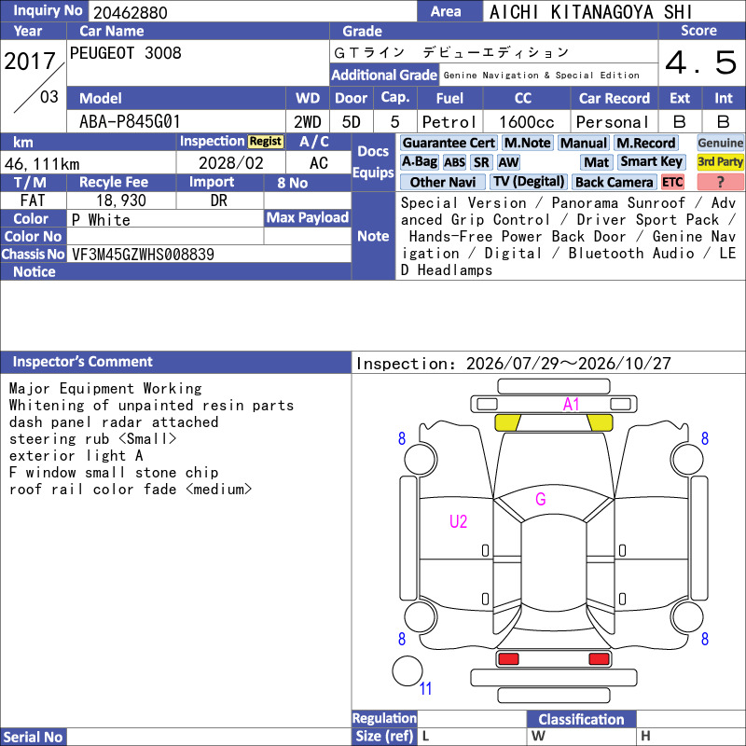The width and height of the screenshot is (746, 746).
Task: Click the red ETC badge
Action: [x=672, y=182]
